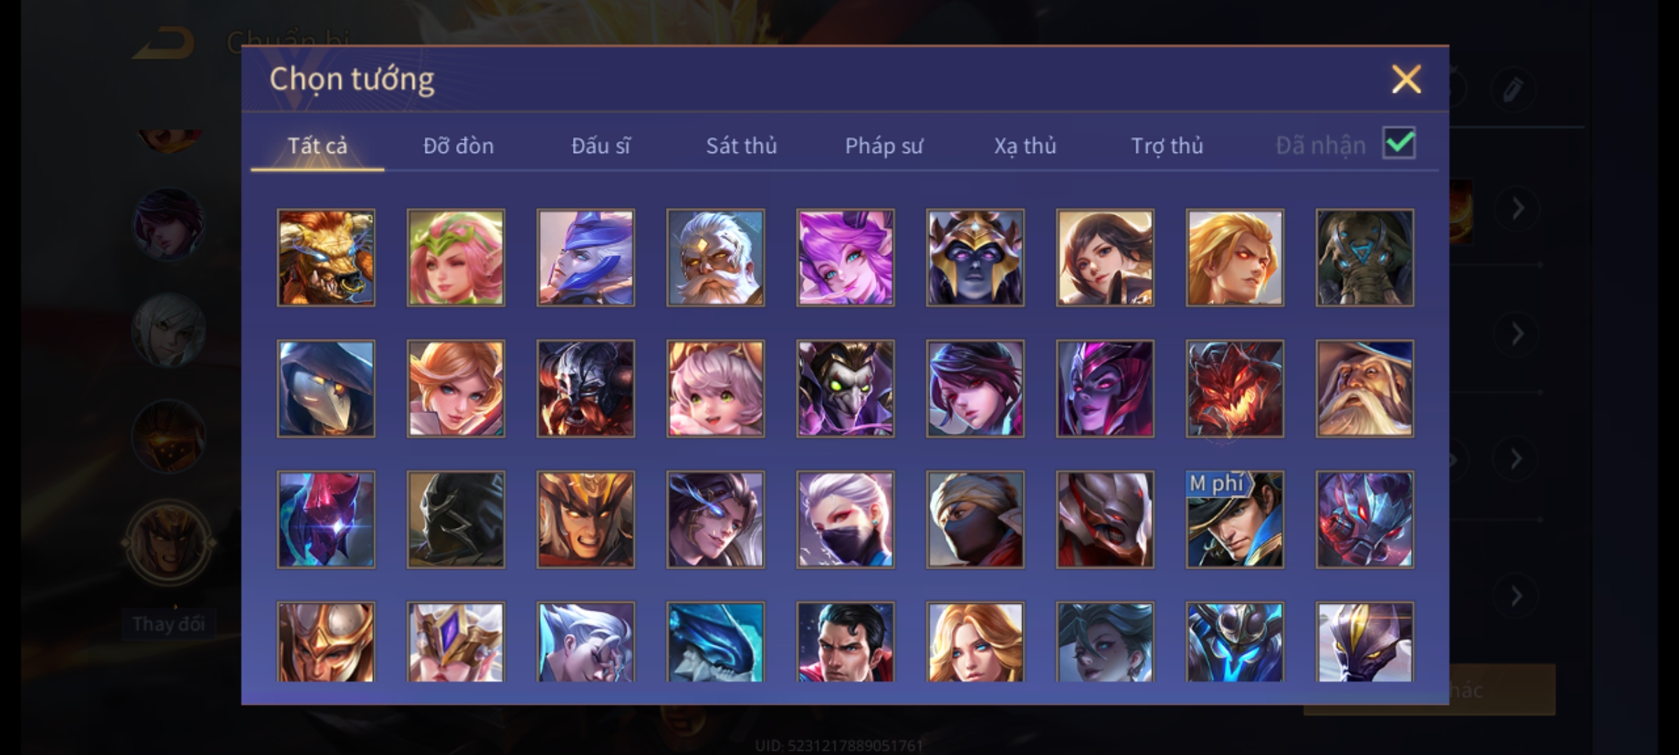Switch to the Đấu sĩ tab
The image size is (1679, 755).
[x=600, y=145]
